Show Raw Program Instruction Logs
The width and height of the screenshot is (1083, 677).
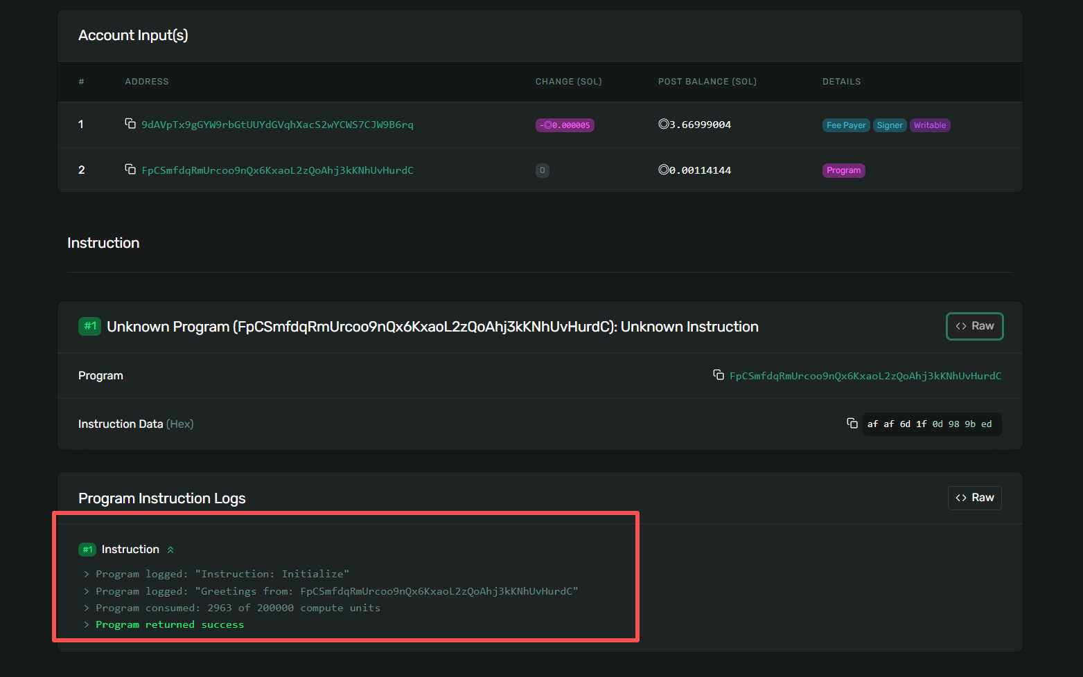pos(974,498)
